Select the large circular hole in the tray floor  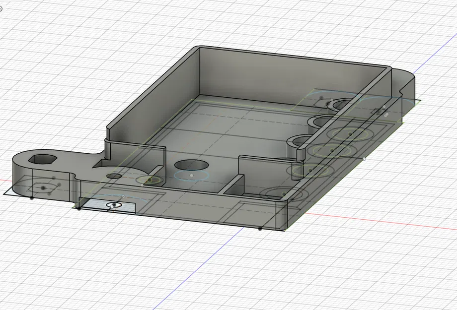pos(191,165)
